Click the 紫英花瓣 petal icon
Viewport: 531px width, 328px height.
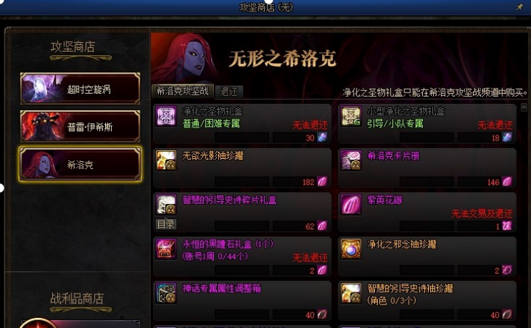click(x=351, y=205)
